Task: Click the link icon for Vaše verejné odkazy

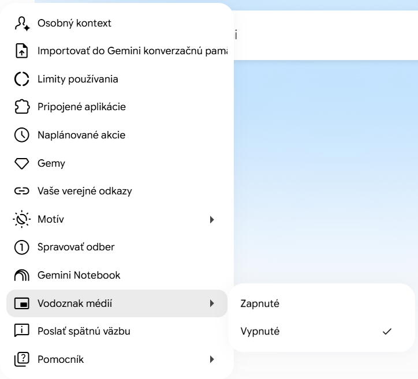Action: click(x=21, y=191)
